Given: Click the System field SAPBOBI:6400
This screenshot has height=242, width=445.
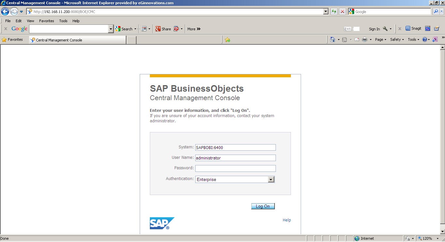Looking at the screenshot, I should tap(235, 147).
